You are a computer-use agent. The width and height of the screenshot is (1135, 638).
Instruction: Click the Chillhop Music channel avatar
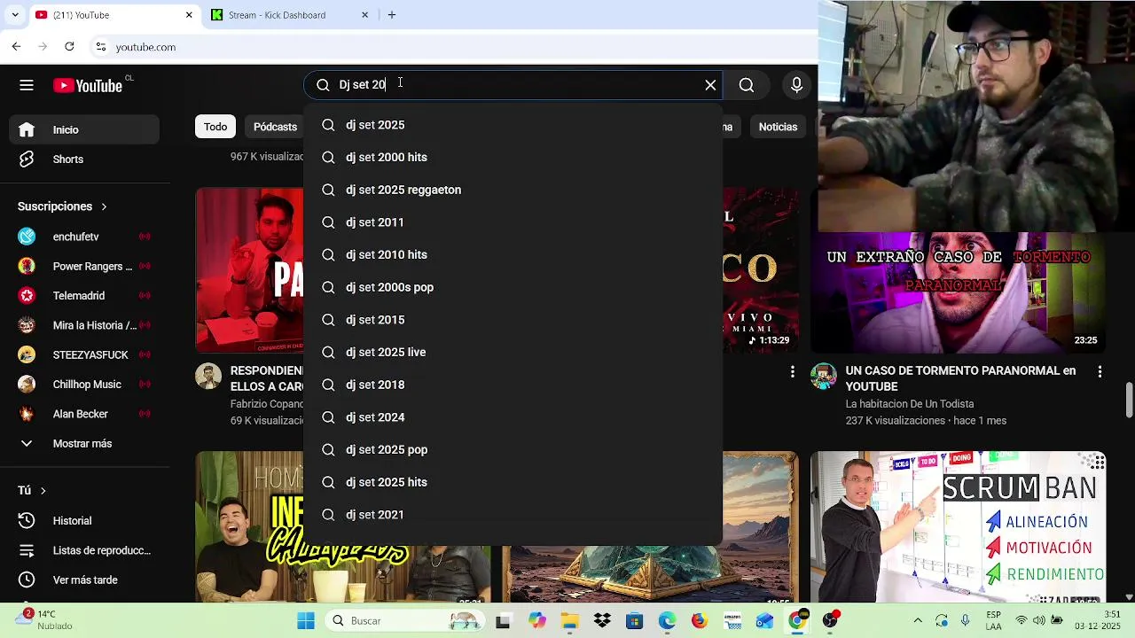click(x=27, y=385)
